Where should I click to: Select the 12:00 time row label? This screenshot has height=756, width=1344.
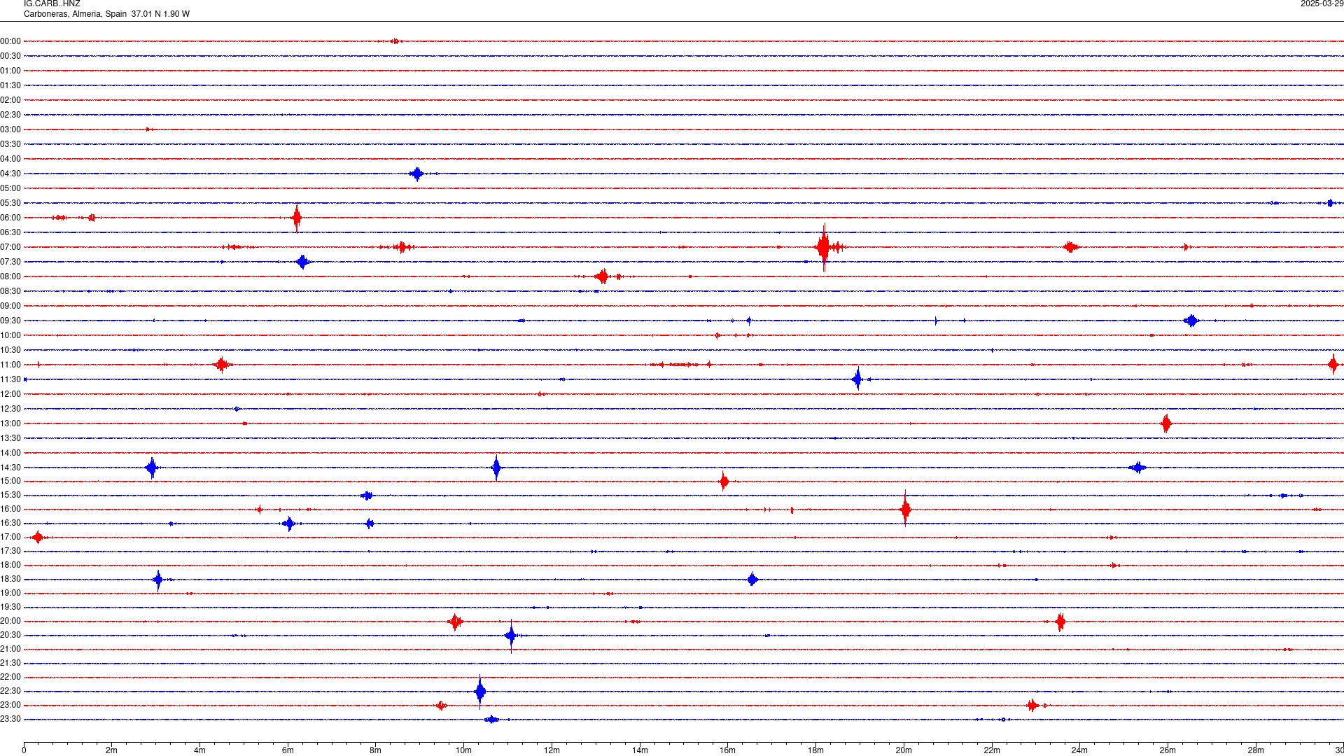click(x=10, y=394)
